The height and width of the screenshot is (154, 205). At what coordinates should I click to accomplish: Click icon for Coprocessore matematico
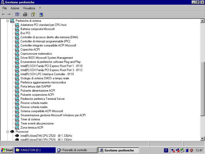pos(17,53)
